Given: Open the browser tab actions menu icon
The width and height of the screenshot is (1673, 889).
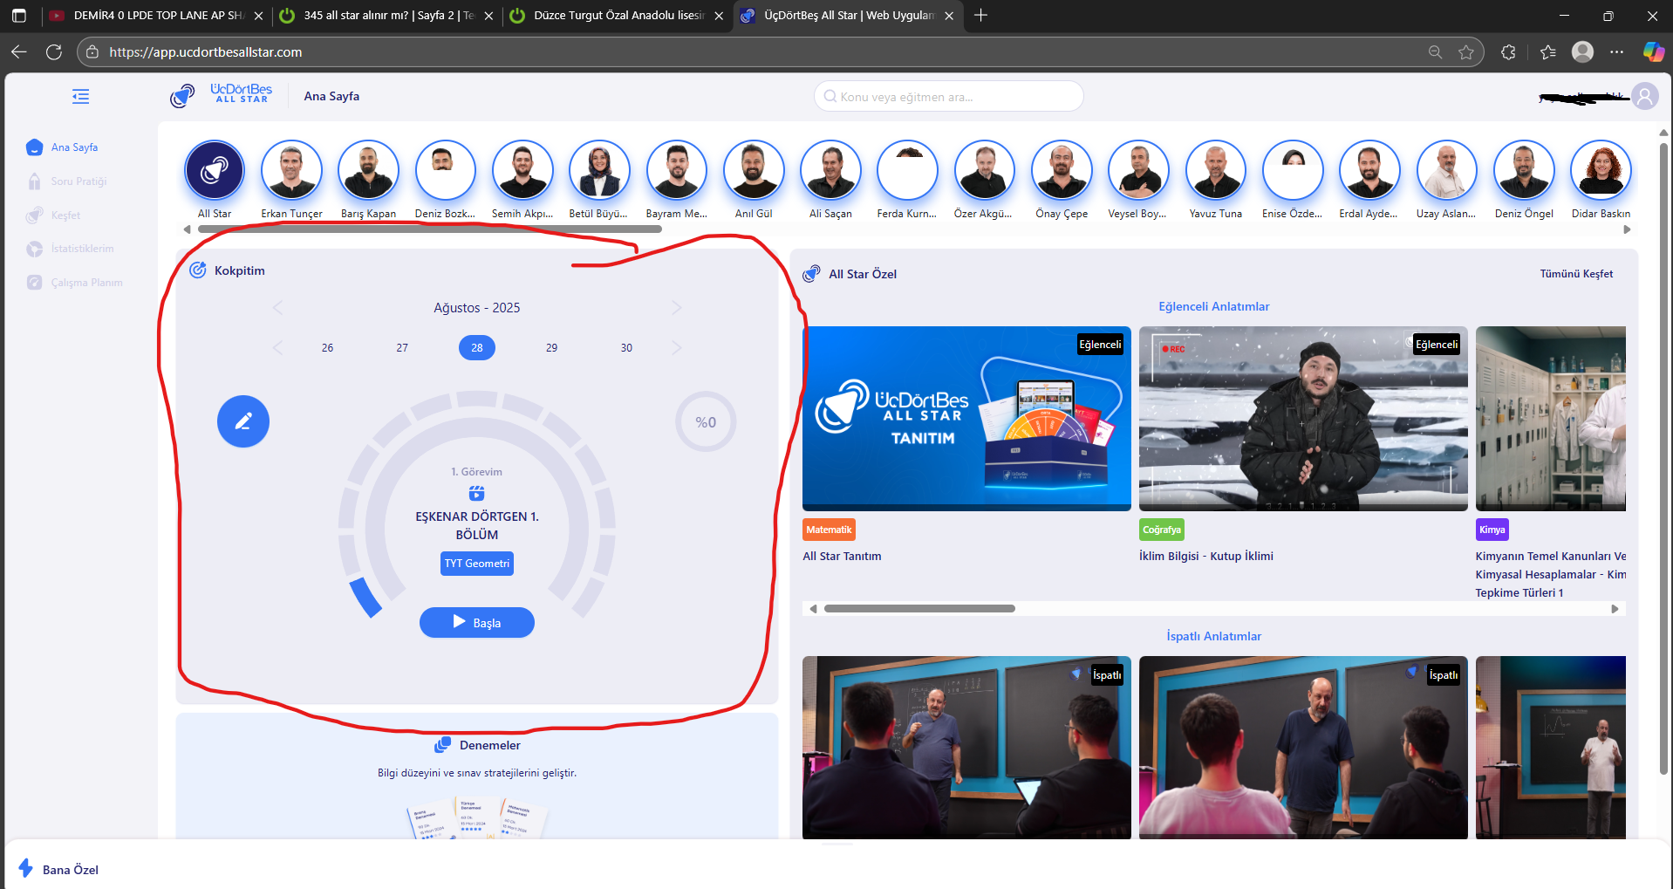Looking at the screenshot, I should pyautogui.click(x=19, y=16).
